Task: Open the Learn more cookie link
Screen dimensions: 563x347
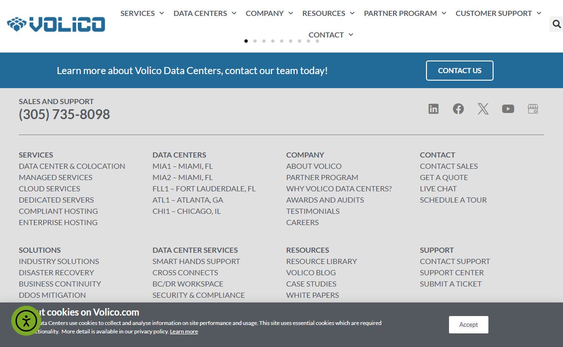Action: coord(184,332)
